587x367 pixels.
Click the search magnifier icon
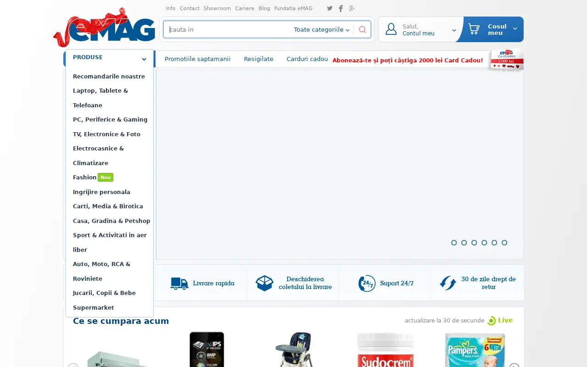(362, 29)
